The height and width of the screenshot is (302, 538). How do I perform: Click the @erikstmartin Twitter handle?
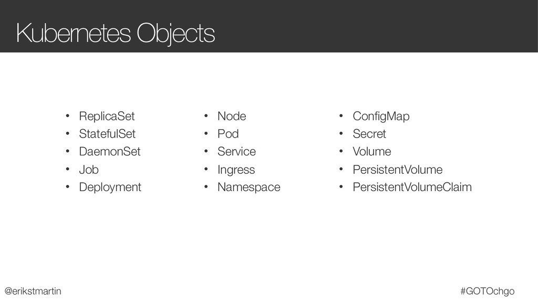click(33, 291)
